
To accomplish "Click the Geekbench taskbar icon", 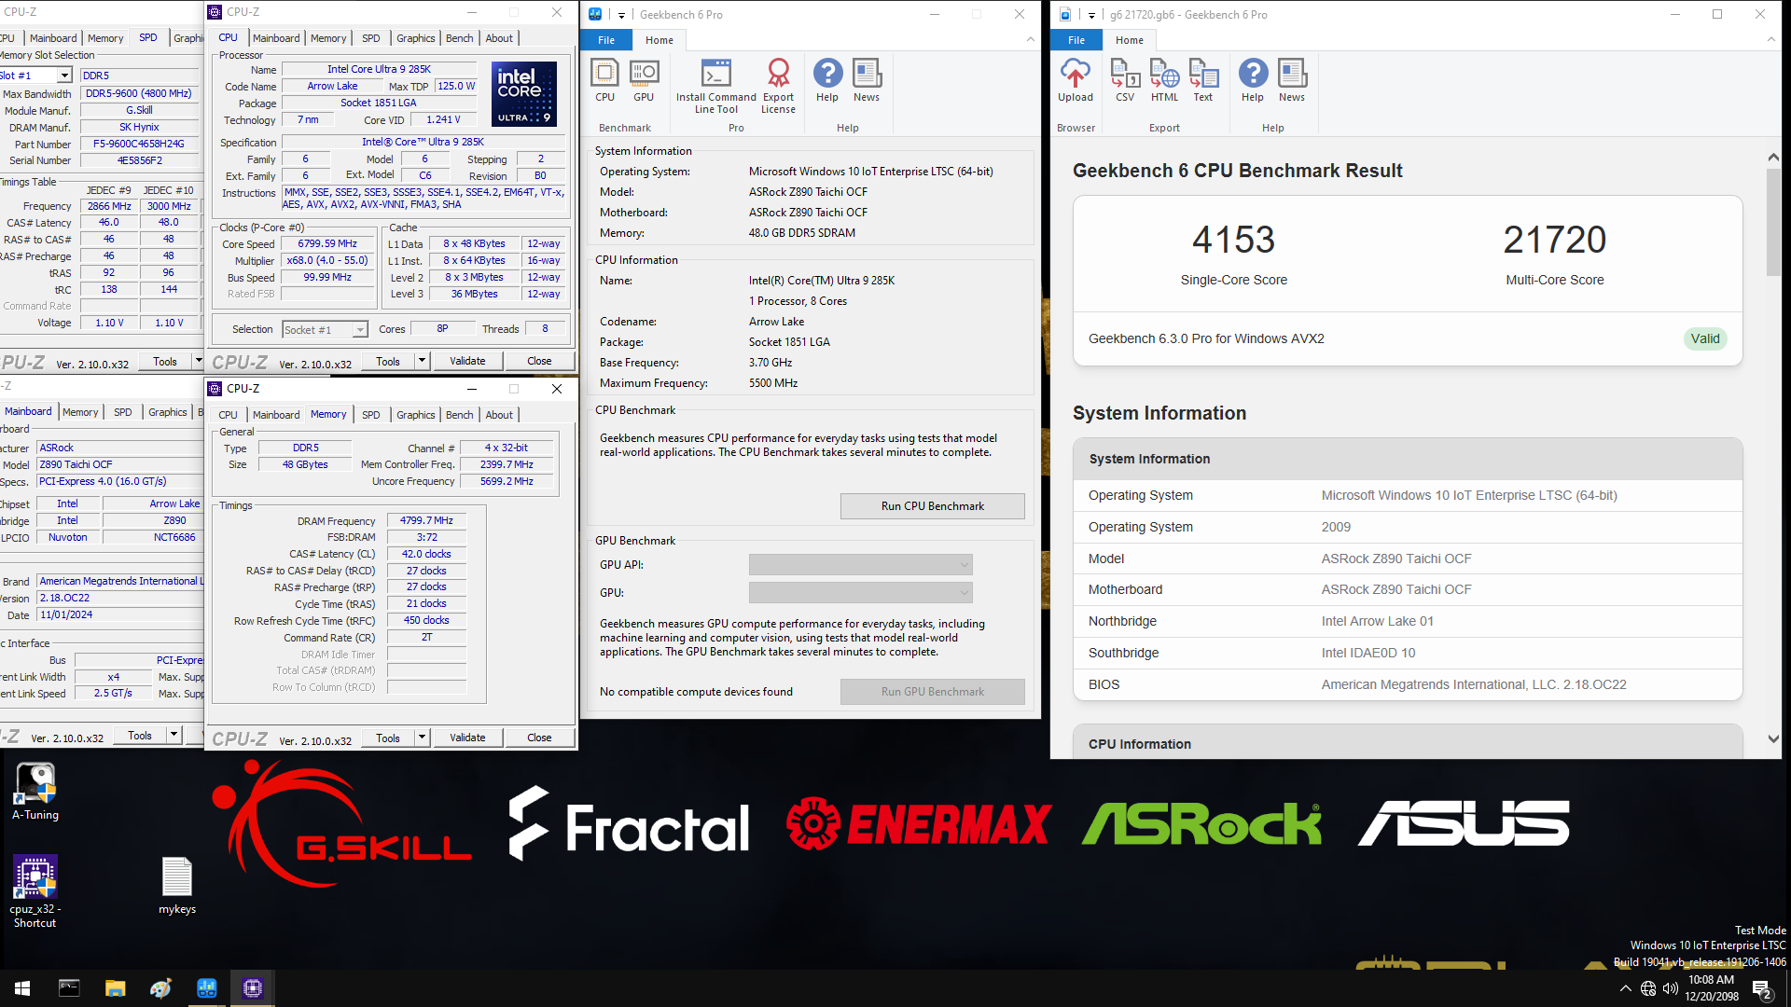I will tap(206, 988).
